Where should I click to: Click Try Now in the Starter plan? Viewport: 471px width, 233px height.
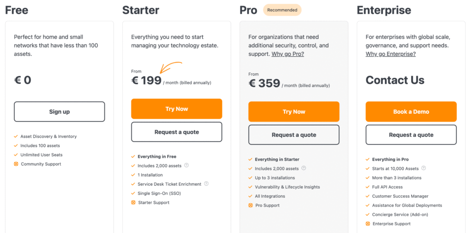(x=177, y=109)
